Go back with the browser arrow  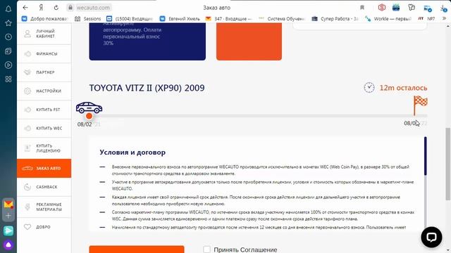25,8
